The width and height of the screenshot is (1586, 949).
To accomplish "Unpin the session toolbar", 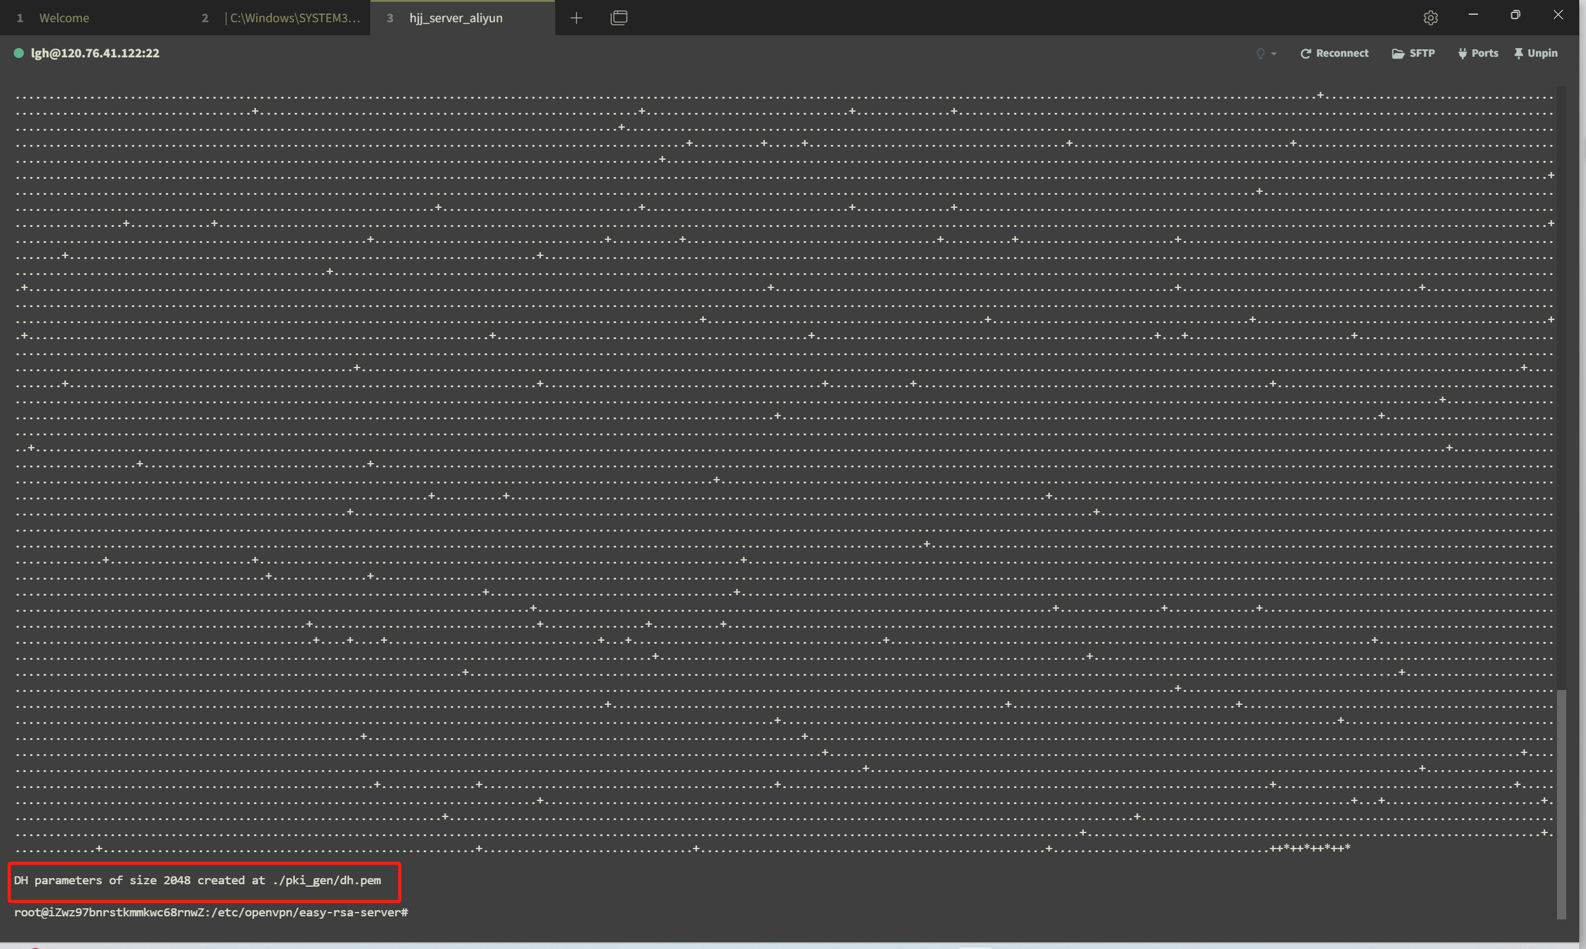I will (x=1535, y=53).
